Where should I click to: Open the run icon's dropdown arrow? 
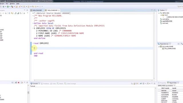coord(10,7)
